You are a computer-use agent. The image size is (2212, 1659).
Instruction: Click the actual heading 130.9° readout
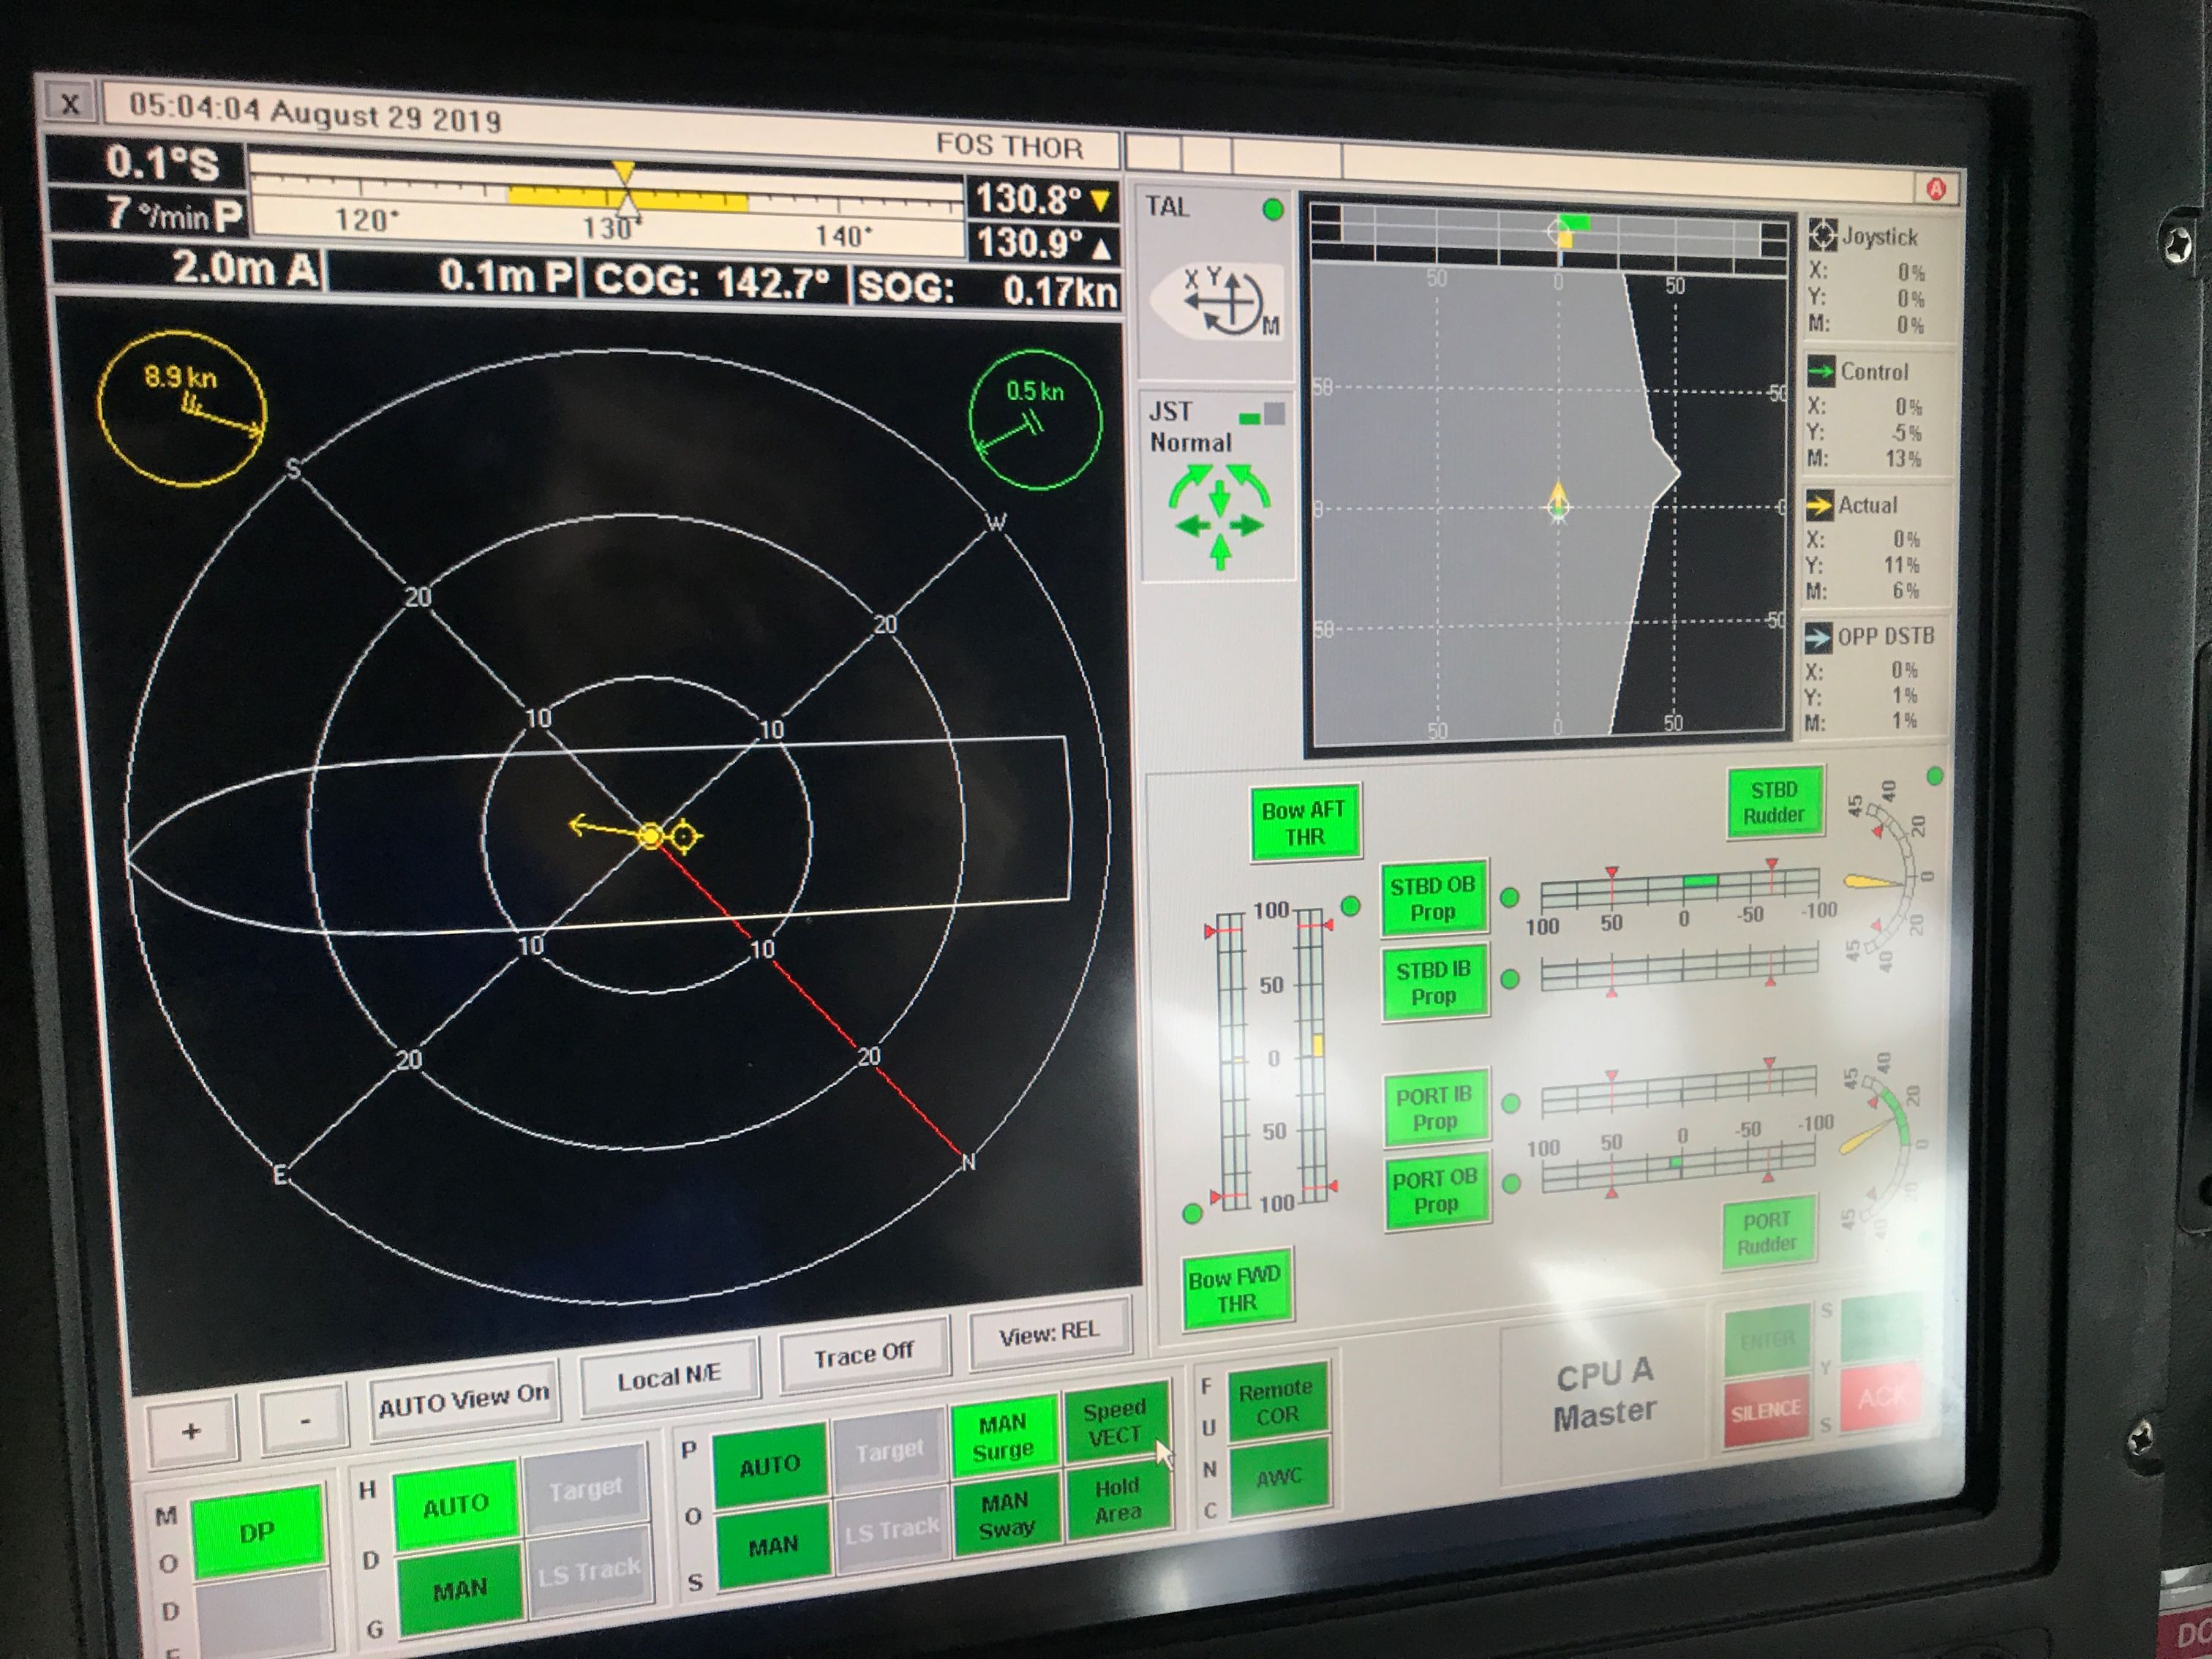point(1042,243)
